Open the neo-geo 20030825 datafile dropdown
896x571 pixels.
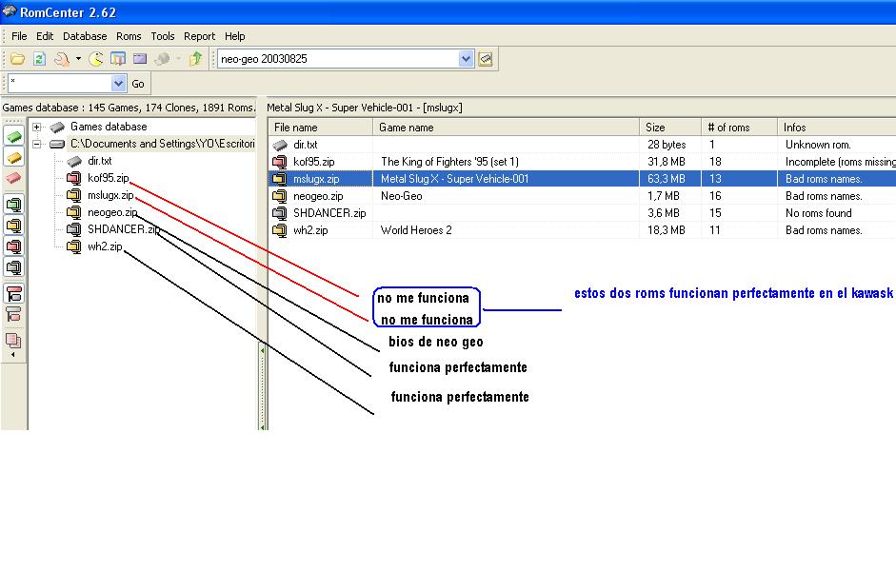(466, 59)
